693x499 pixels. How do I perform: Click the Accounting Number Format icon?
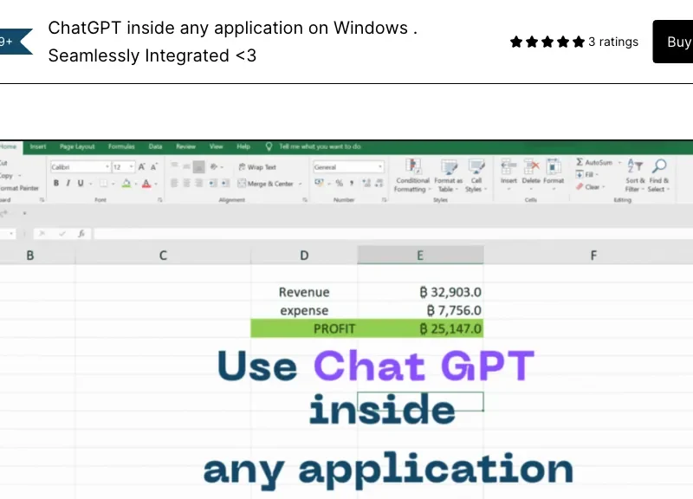(x=319, y=183)
